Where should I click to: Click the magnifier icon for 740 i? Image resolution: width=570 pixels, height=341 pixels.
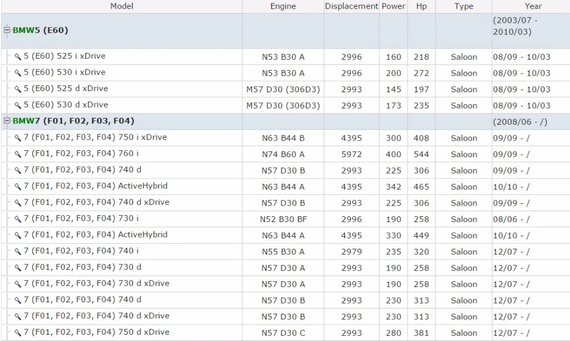point(18,251)
